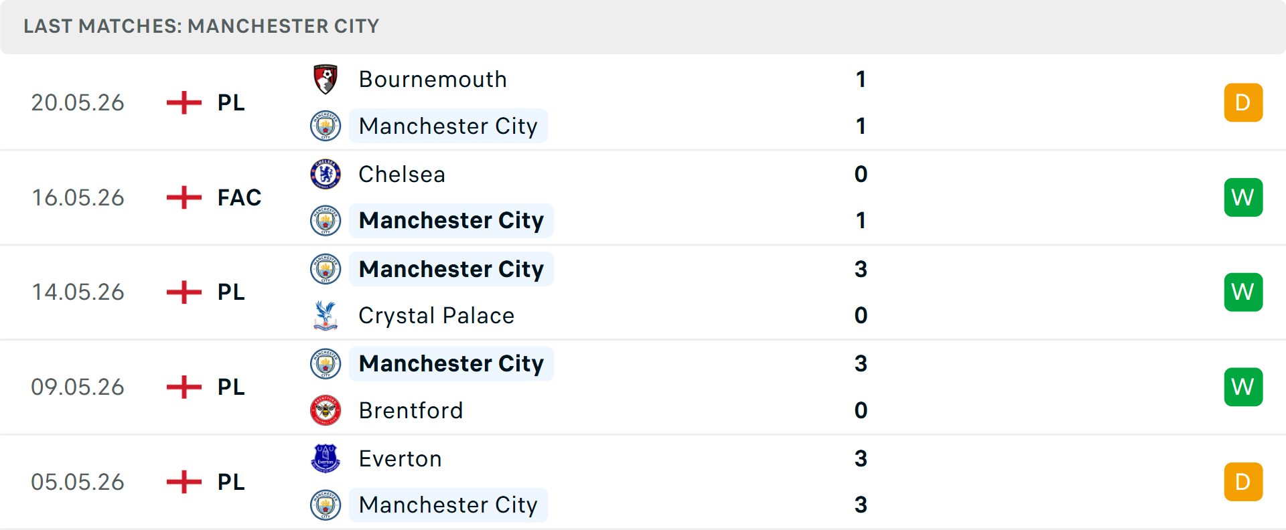Image resolution: width=1286 pixels, height=530 pixels.
Task: Click the Brentford bee crest
Action: pyautogui.click(x=326, y=410)
